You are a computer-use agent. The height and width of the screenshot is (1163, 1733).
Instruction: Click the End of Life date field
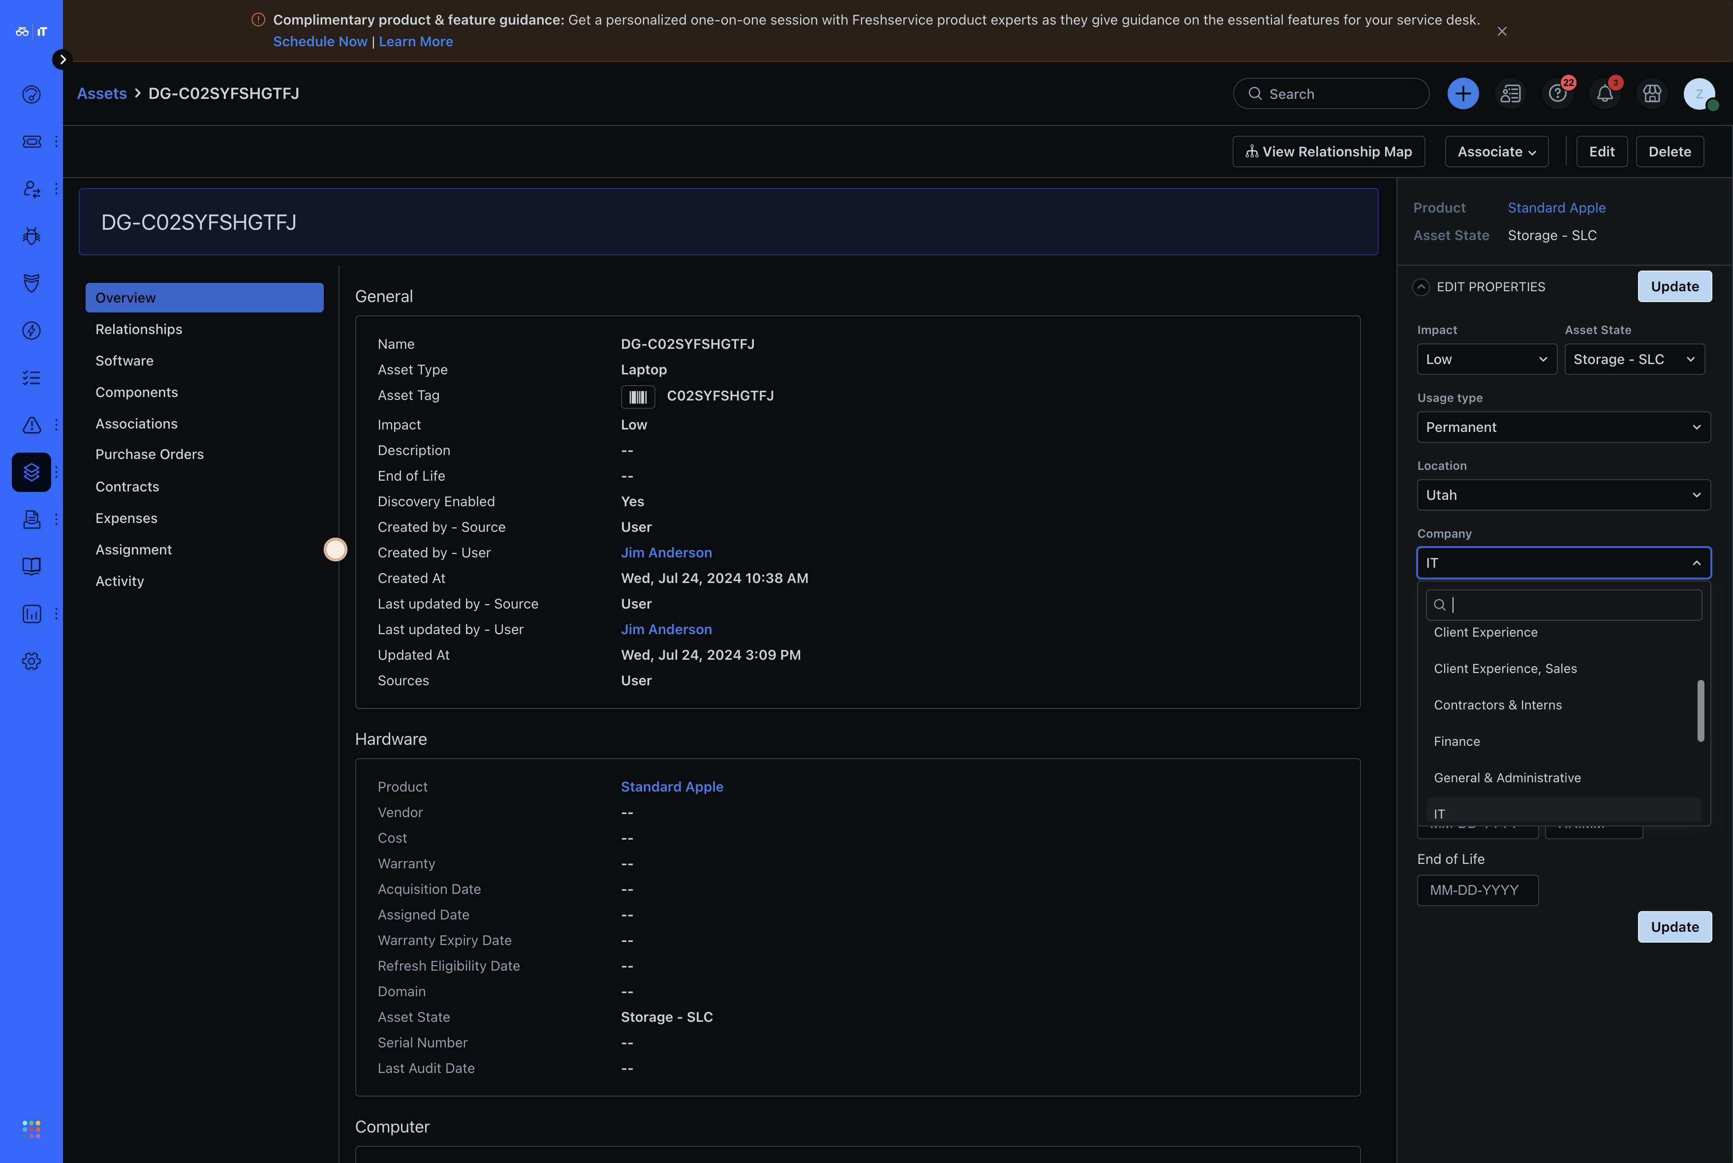click(x=1478, y=890)
